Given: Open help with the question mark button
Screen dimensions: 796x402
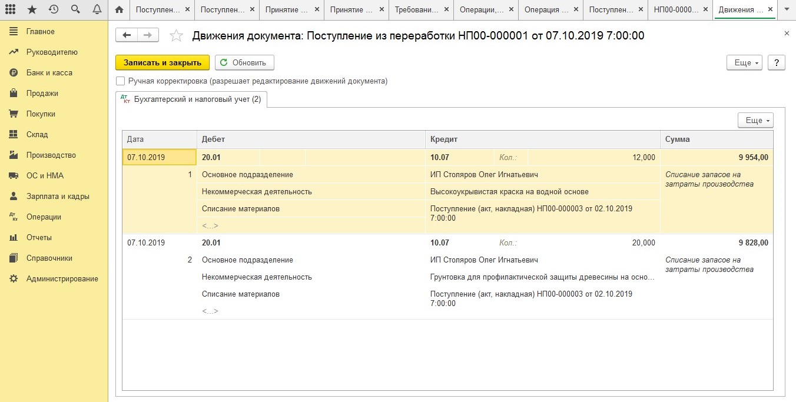Looking at the screenshot, I should point(777,63).
